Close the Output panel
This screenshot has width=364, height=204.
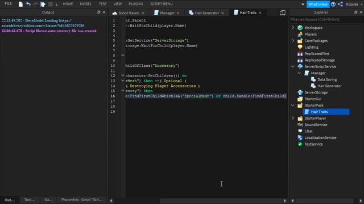tap(104, 12)
